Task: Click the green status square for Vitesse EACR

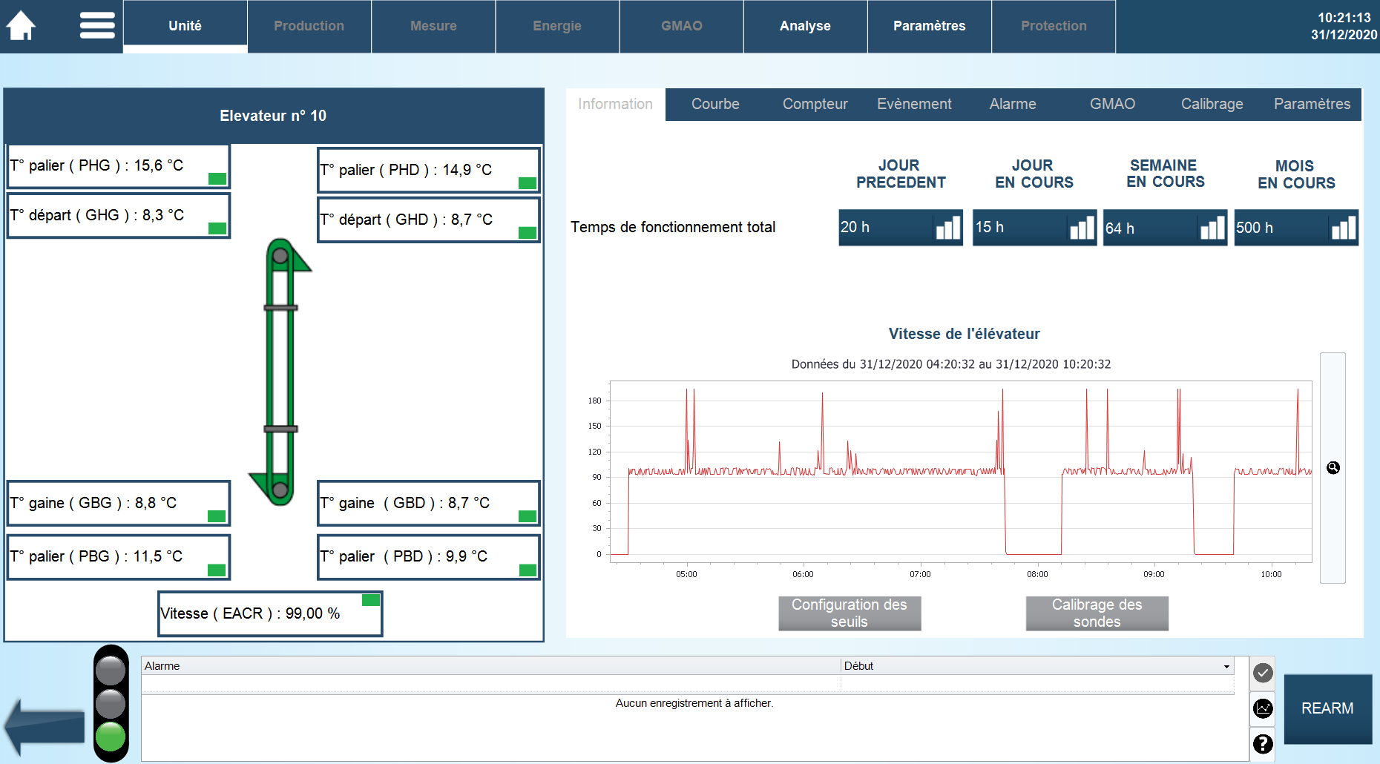Action: tap(371, 600)
